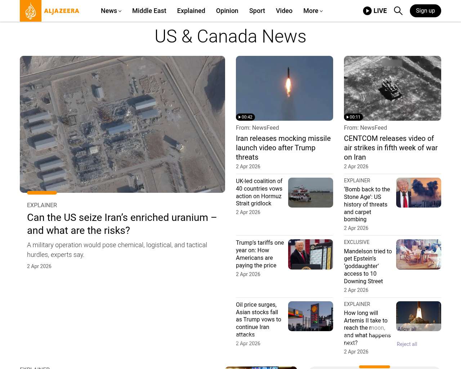Click the Trump tariffs chart thumbnail
461x369 pixels.
pyautogui.click(x=310, y=254)
